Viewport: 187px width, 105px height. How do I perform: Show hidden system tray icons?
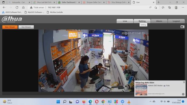tap(150, 101)
